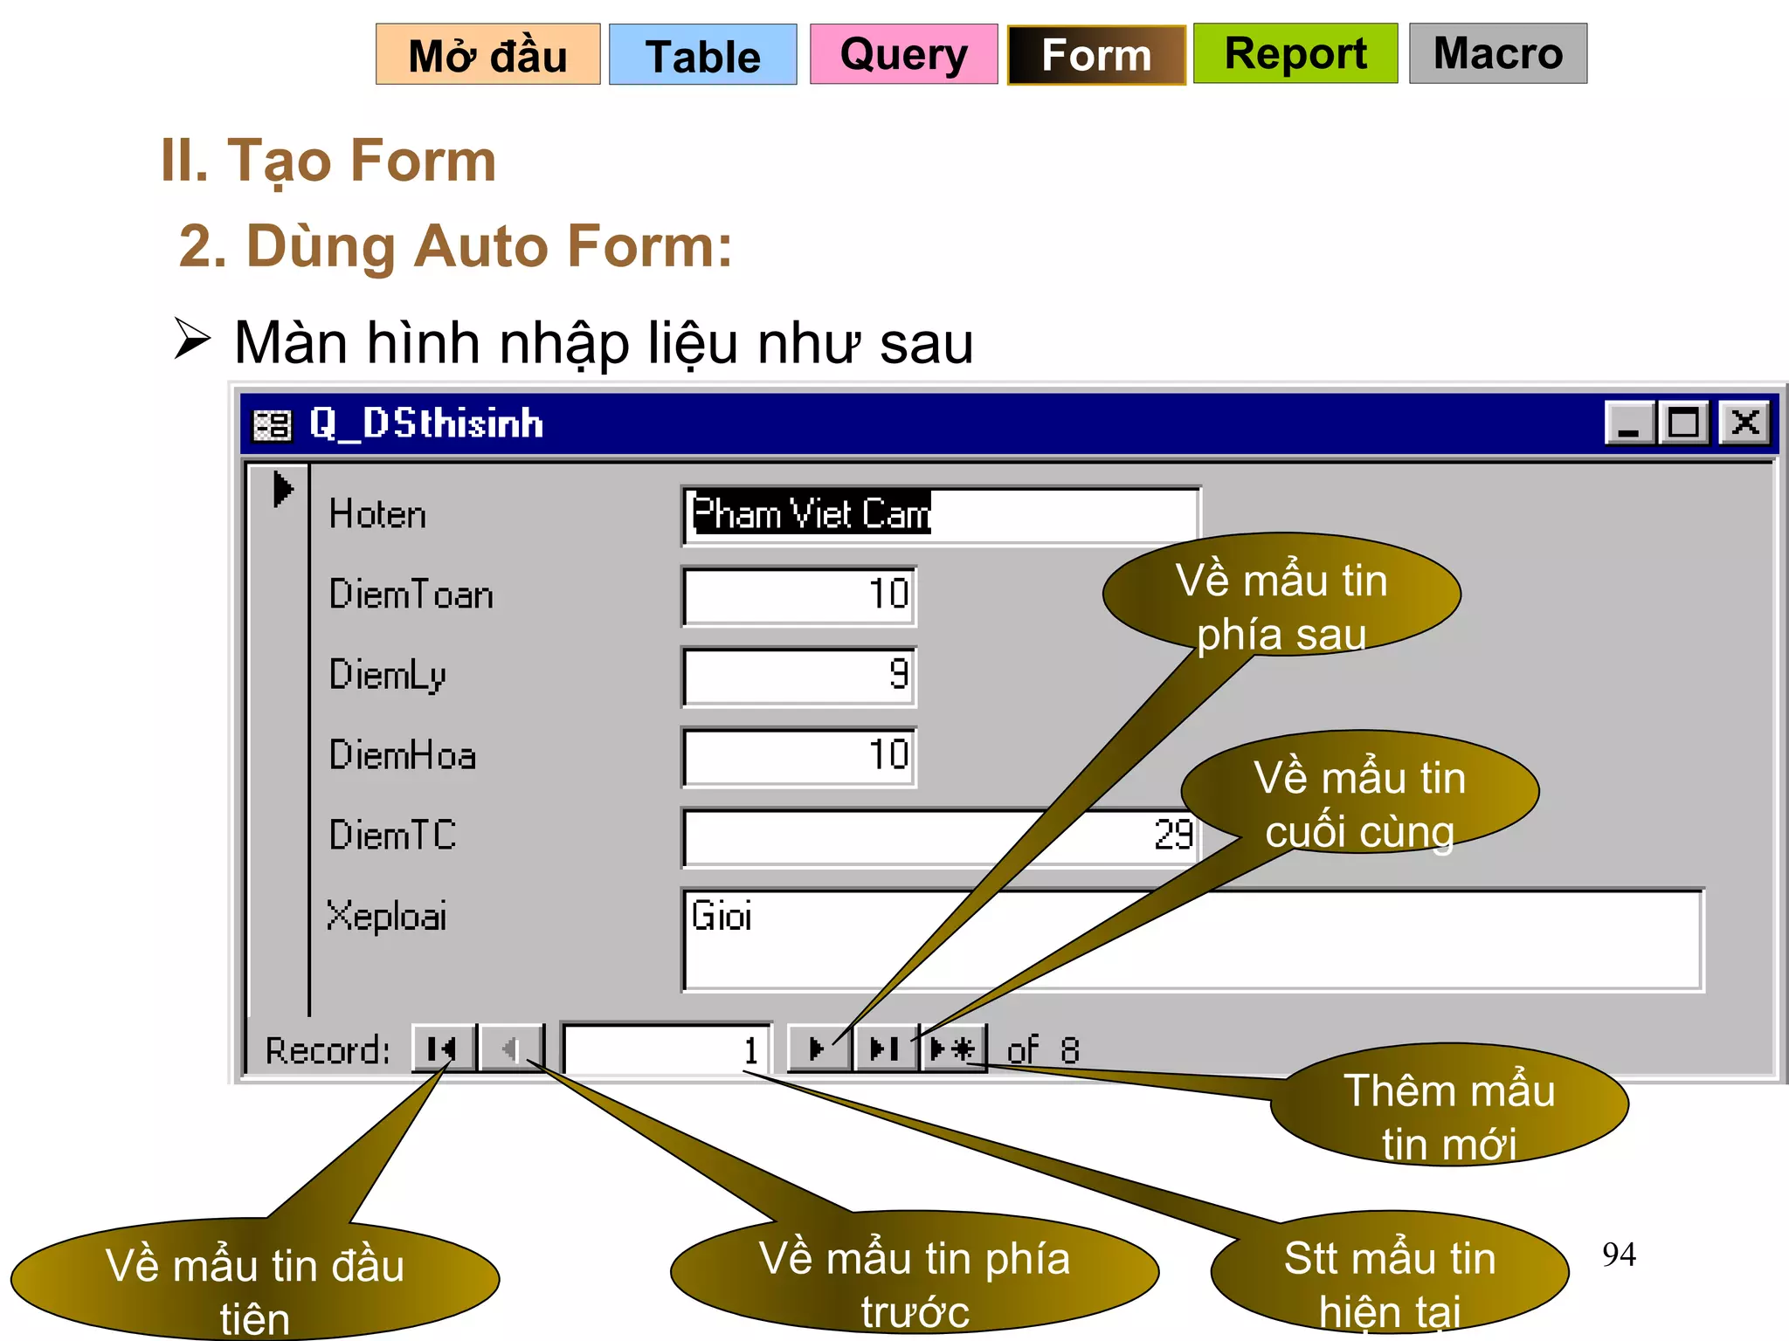
Task: Click the 'Màn hình nhập liệu như sau' text
Action: click(604, 343)
